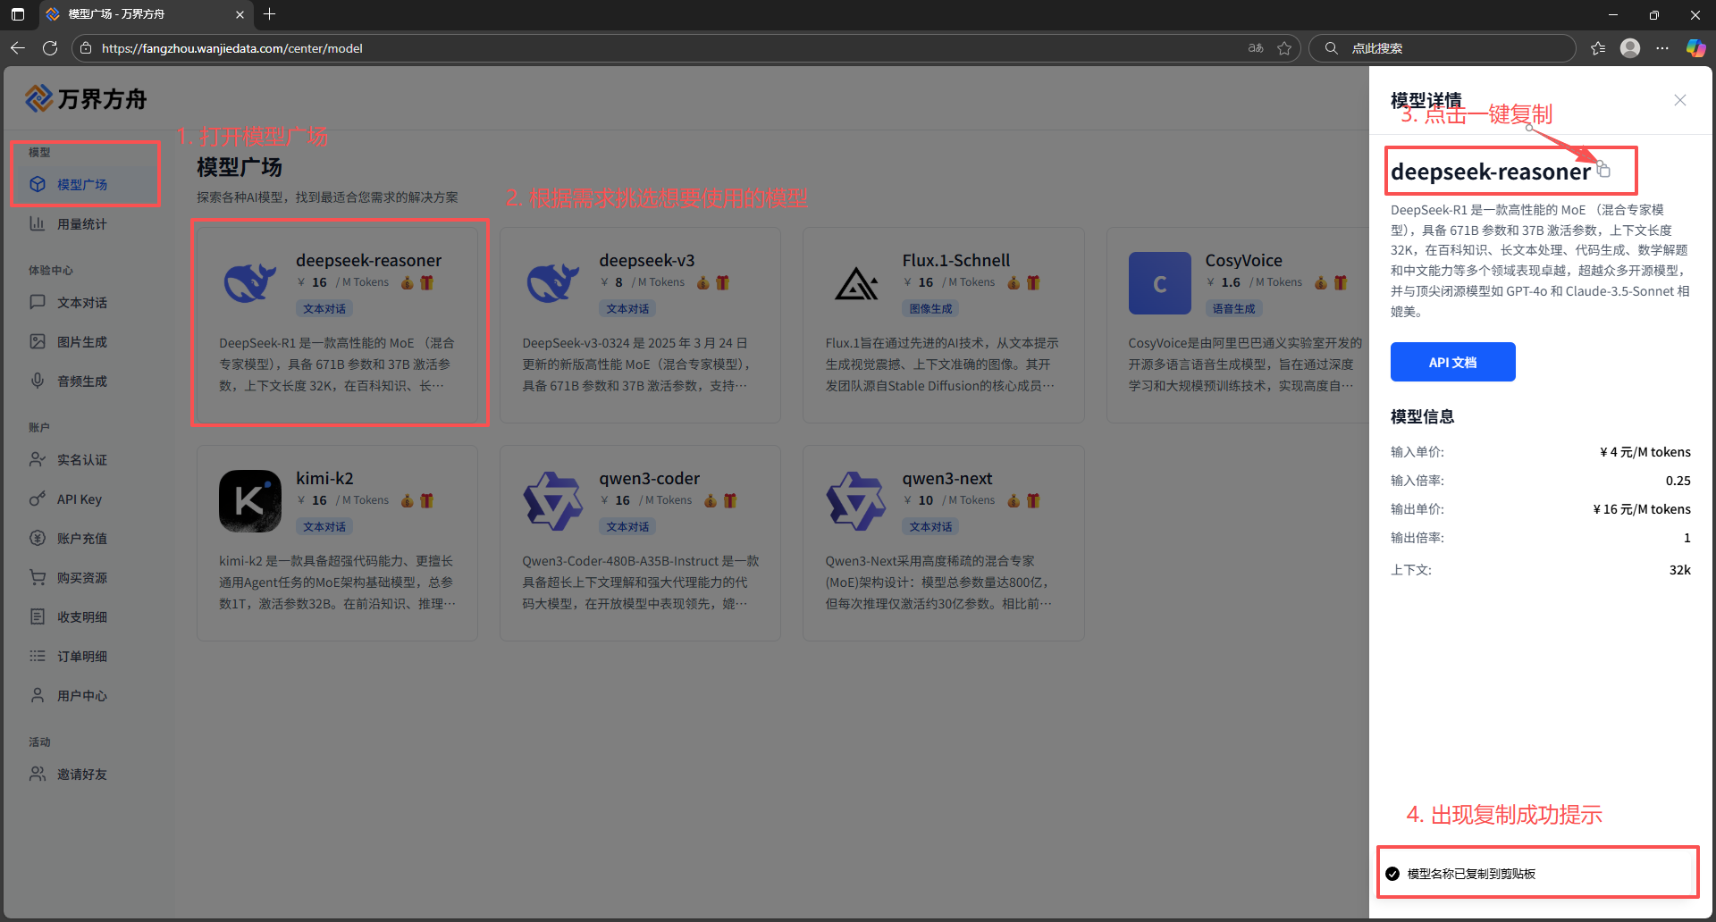
Task: Click the 万界方舟 logo
Action: (x=86, y=98)
